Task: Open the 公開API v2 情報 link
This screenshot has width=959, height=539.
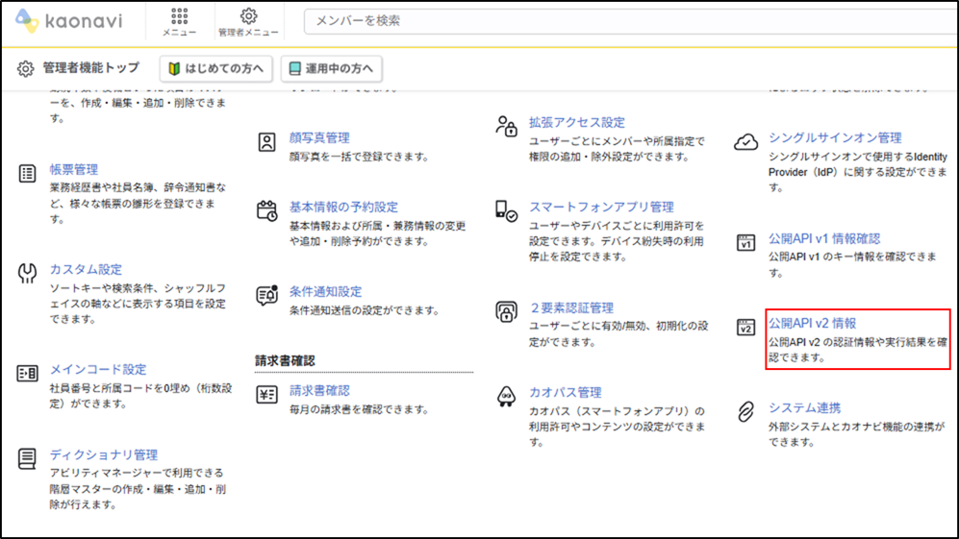Action: click(x=812, y=323)
